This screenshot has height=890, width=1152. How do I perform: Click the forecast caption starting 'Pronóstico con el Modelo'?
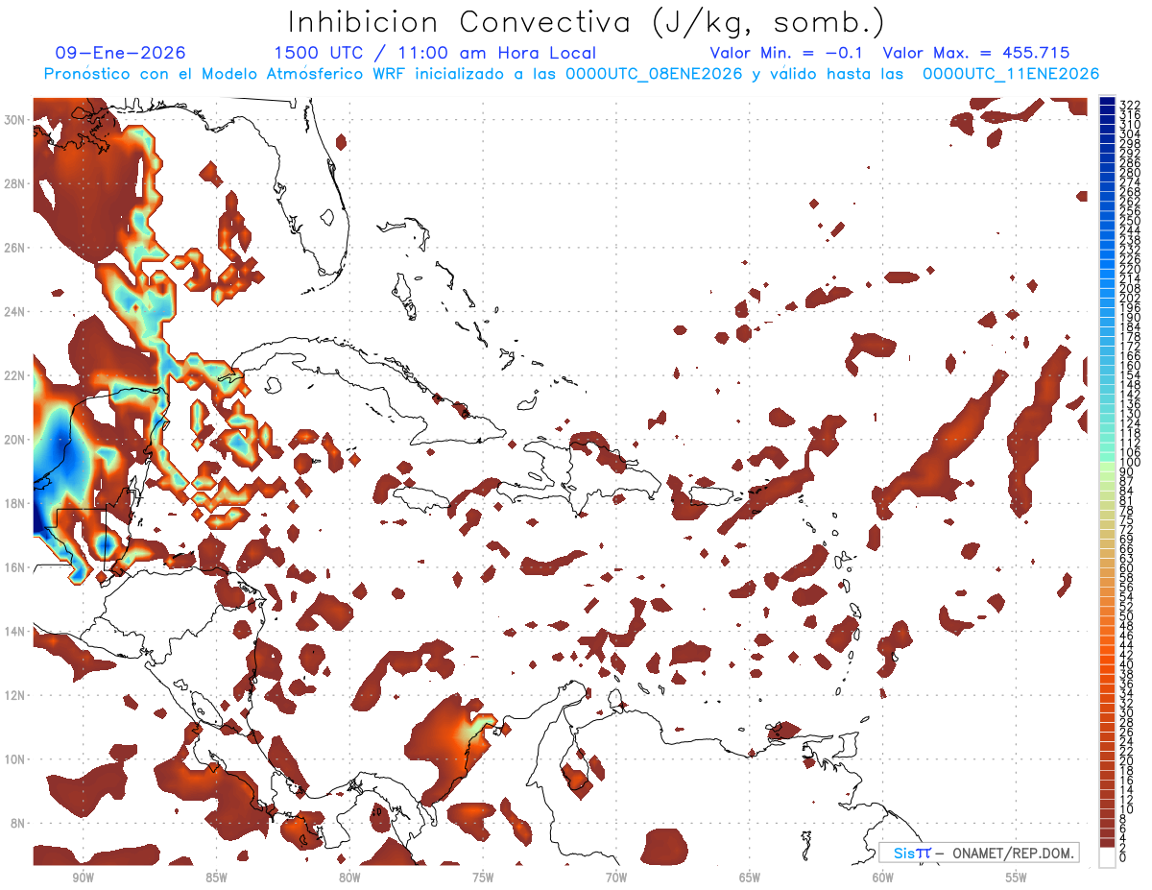pyautogui.click(x=571, y=74)
